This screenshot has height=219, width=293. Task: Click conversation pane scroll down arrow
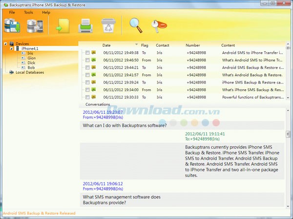288,206
